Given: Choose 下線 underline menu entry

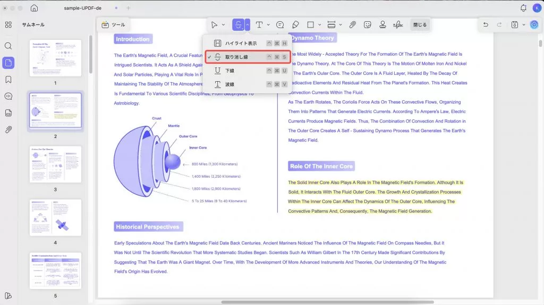Looking at the screenshot, I should tap(248, 71).
